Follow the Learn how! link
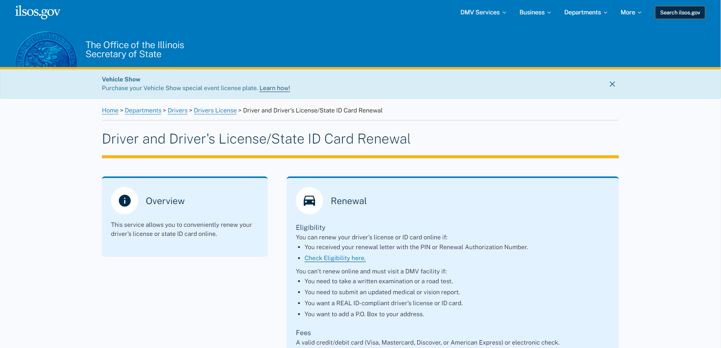 pyautogui.click(x=275, y=88)
